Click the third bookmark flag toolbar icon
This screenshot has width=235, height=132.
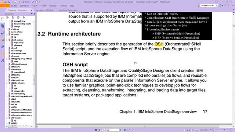click(18, 18)
